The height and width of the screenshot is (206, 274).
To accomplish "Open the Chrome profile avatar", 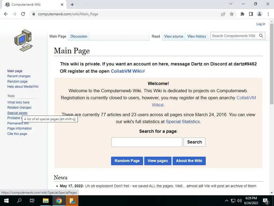I will click(x=260, y=14).
